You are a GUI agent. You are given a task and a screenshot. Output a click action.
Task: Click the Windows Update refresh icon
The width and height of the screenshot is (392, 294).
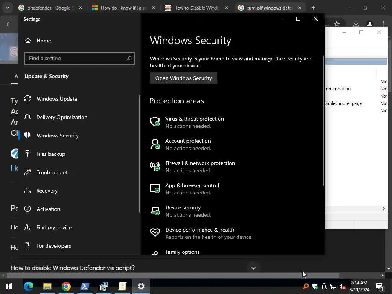[28, 99]
